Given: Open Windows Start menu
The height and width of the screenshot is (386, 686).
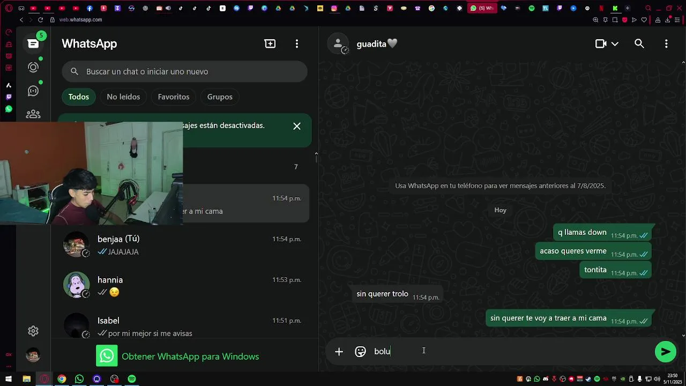Looking at the screenshot, I should tap(9, 379).
